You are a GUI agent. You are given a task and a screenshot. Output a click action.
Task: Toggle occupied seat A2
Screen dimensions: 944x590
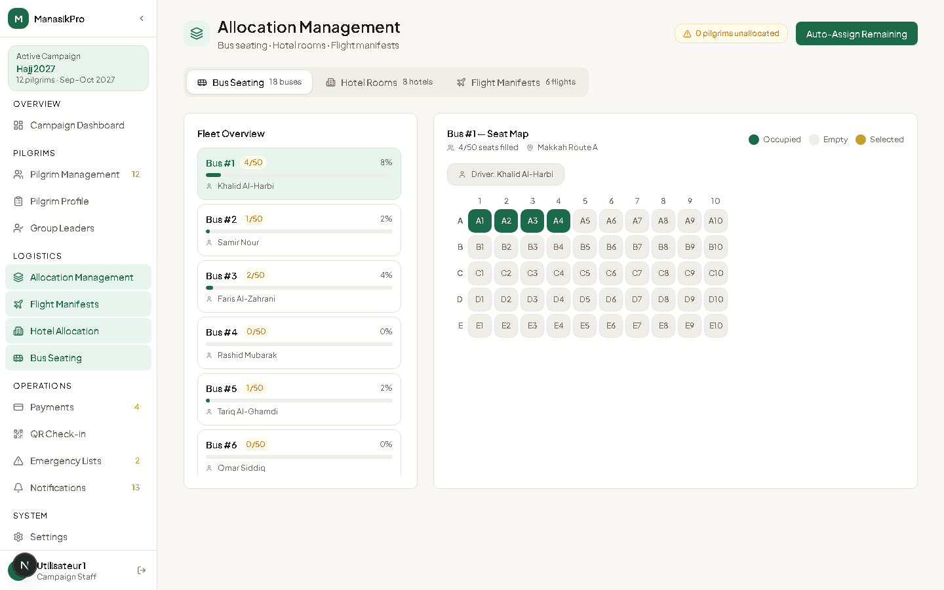pos(506,221)
